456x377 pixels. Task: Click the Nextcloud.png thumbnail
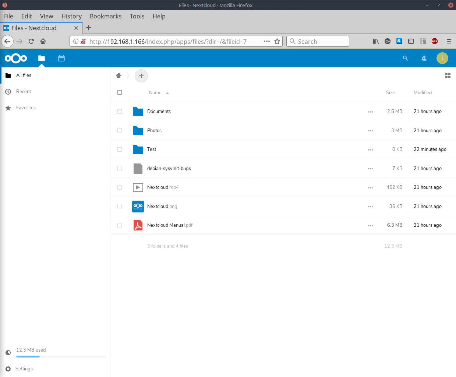coord(138,206)
